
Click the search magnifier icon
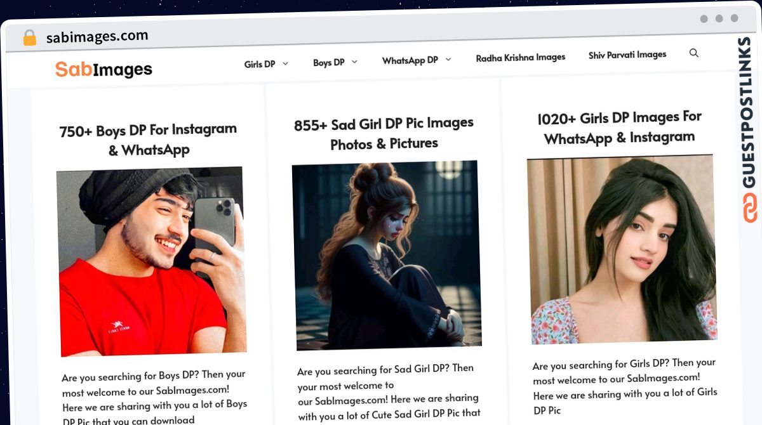(x=693, y=53)
